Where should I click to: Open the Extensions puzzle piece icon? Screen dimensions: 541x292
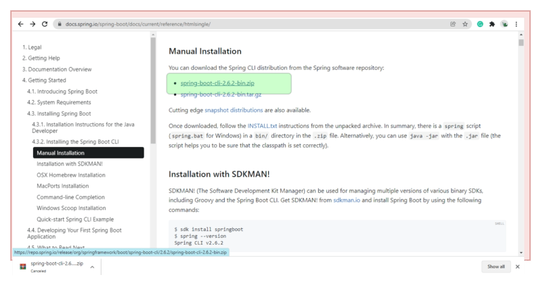pos(492,24)
